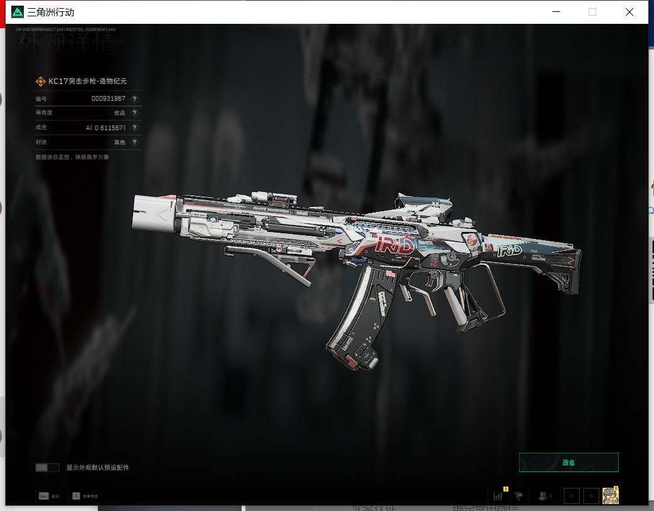The image size is (654, 511).
Task: Click the first empty plus squad slot
Action: pyautogui.click(x=571, y=496)
